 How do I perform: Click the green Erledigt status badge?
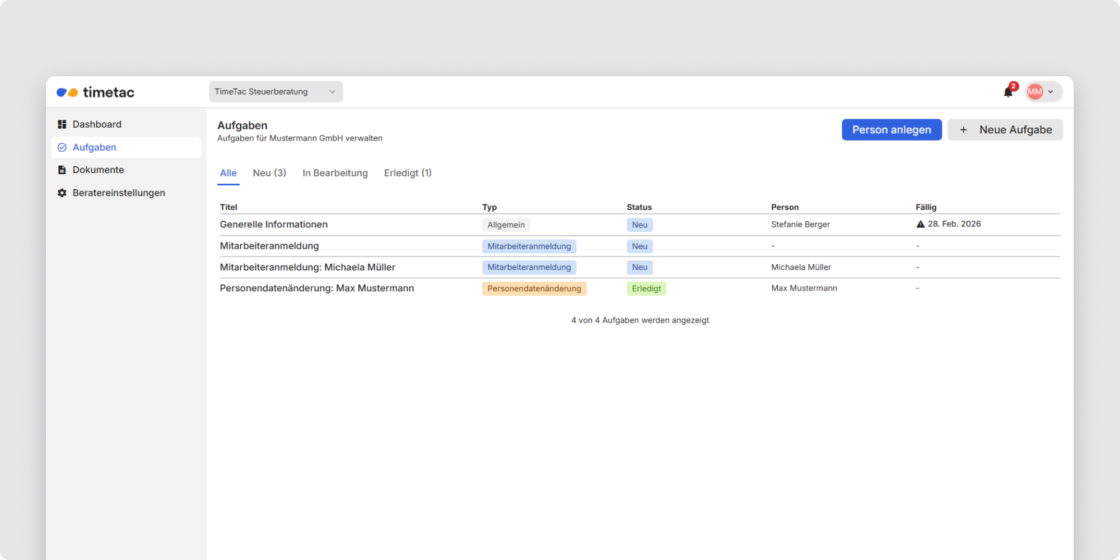[646, 288]
